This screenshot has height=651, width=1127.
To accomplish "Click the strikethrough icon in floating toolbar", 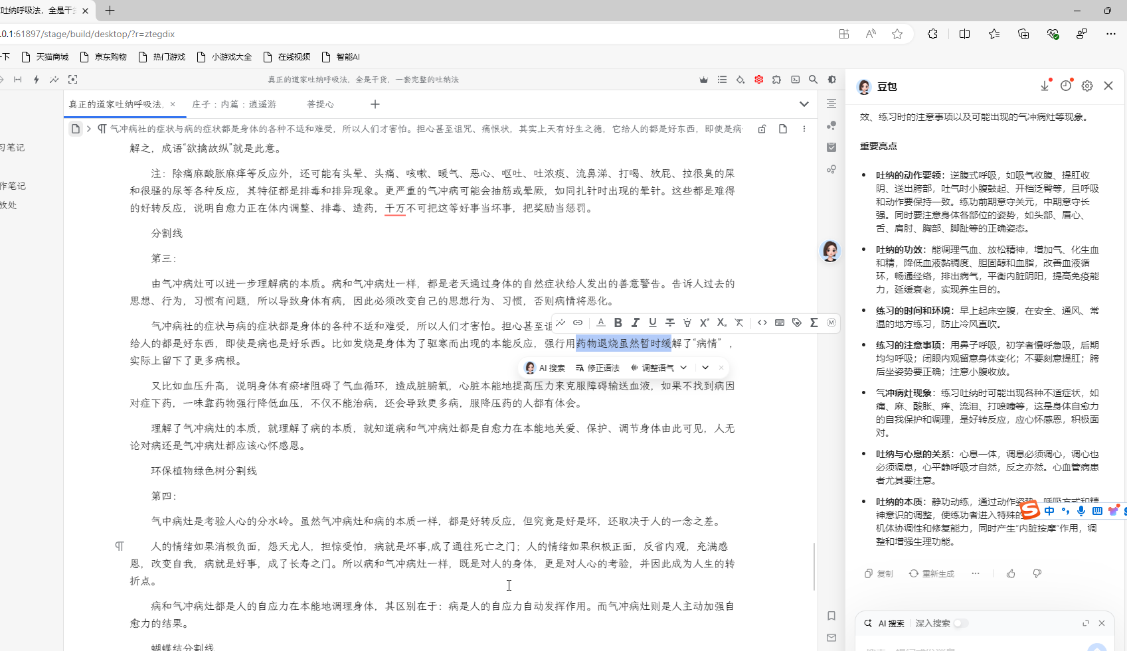I will [670, 323].
